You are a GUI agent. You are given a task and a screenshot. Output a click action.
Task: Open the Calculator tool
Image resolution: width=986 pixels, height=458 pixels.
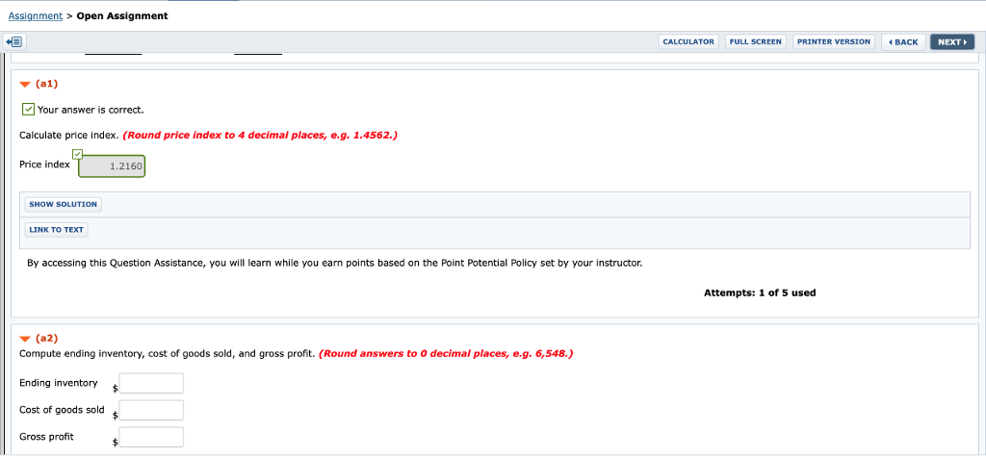[x=688, y=41]
